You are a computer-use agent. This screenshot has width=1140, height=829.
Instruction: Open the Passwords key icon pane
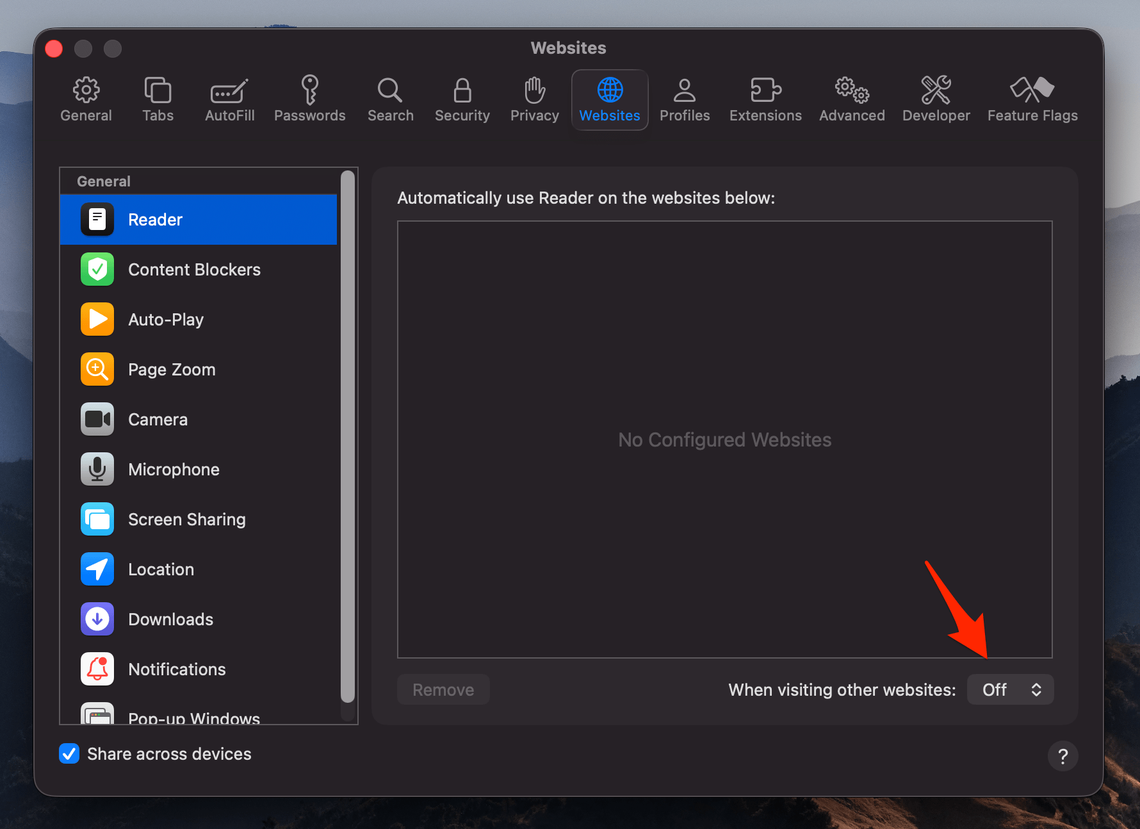310,100
